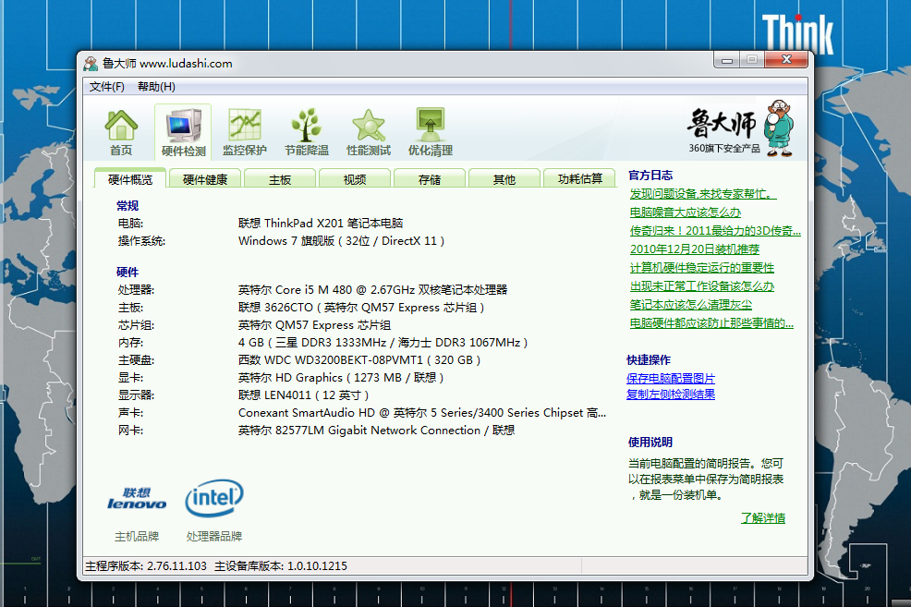Image resolution: width=911 pixels, height=607 pixels.
Task: Open link 电脑噪音大应该怎么办
Action: point(686,212)
